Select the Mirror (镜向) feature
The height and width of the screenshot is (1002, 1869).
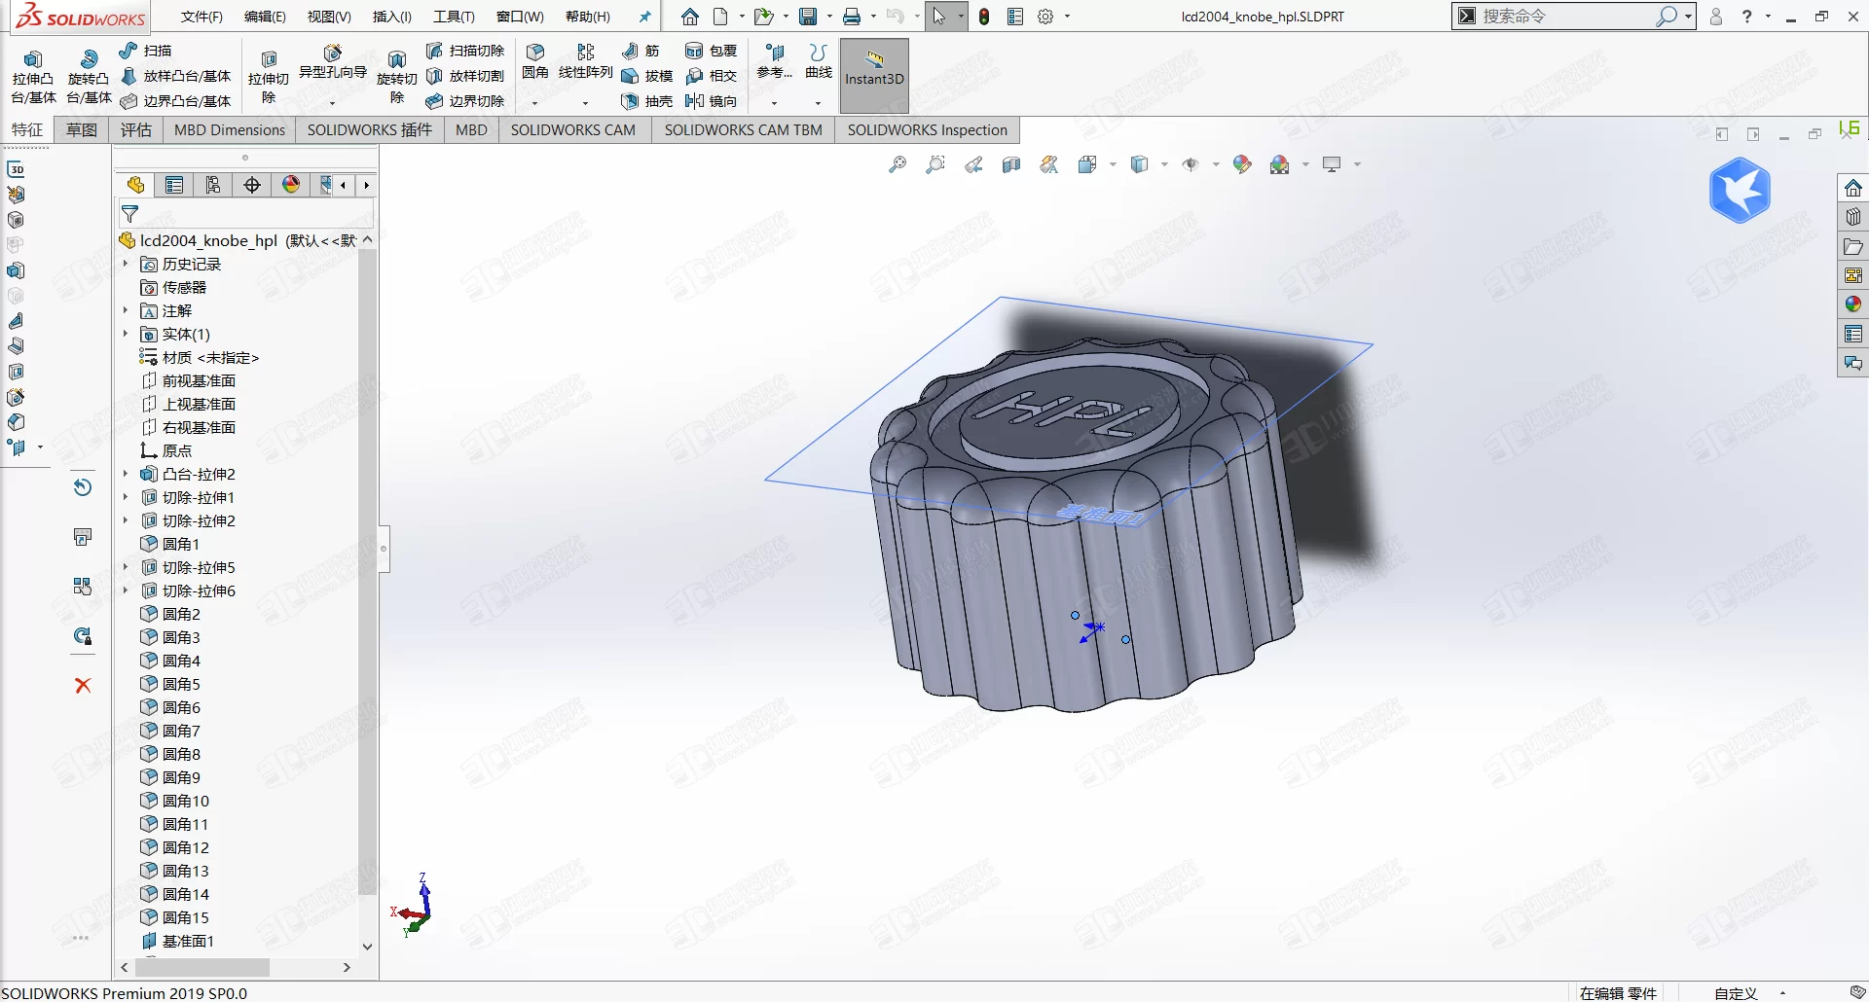click(x=712, y=101)
